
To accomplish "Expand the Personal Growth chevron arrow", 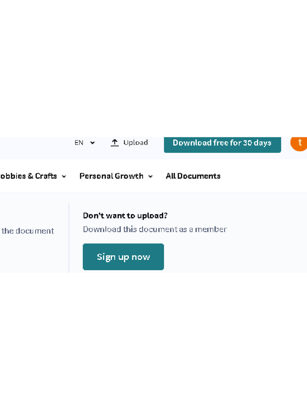I will (151, 176).
